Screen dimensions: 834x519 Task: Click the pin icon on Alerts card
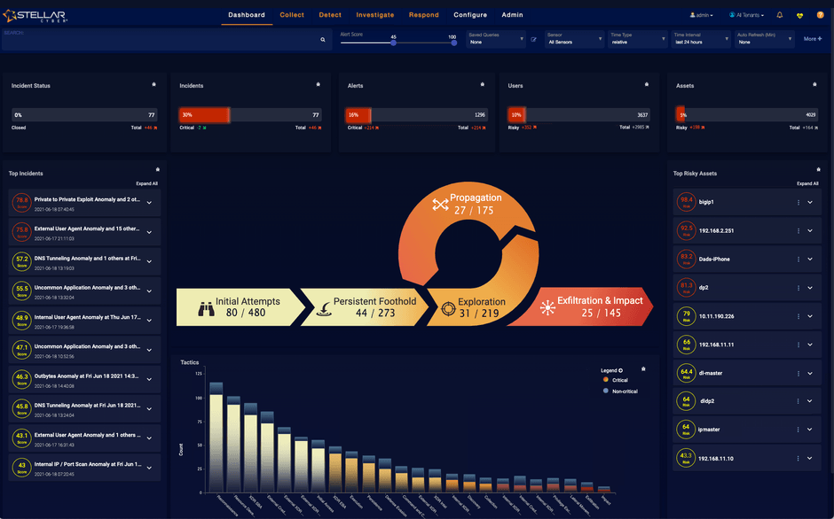[484, 85]
